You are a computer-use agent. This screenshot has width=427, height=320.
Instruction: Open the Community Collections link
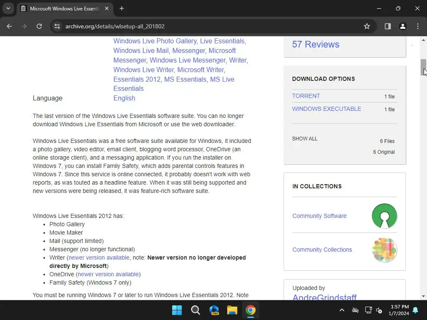[x=322, y=250]
